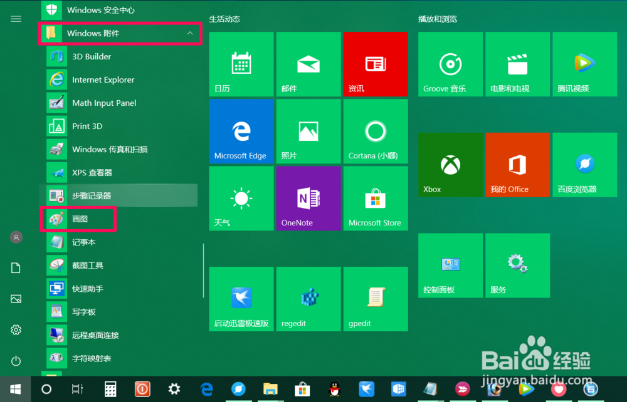
Task: Open 3D Builder from the app list
Action: coord(120,57)
